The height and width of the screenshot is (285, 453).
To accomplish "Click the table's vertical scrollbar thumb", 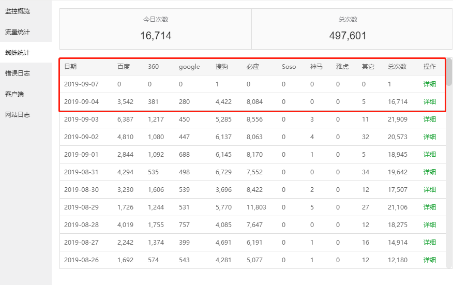I will [x=449, y=72].
